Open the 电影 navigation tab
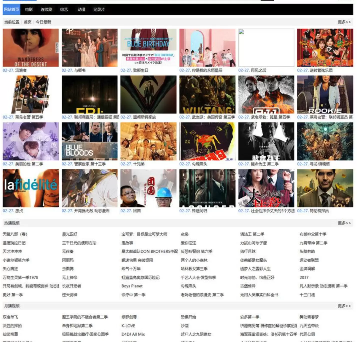The height and width of the screenshot is (342, 357). click(x=29, y=9)
